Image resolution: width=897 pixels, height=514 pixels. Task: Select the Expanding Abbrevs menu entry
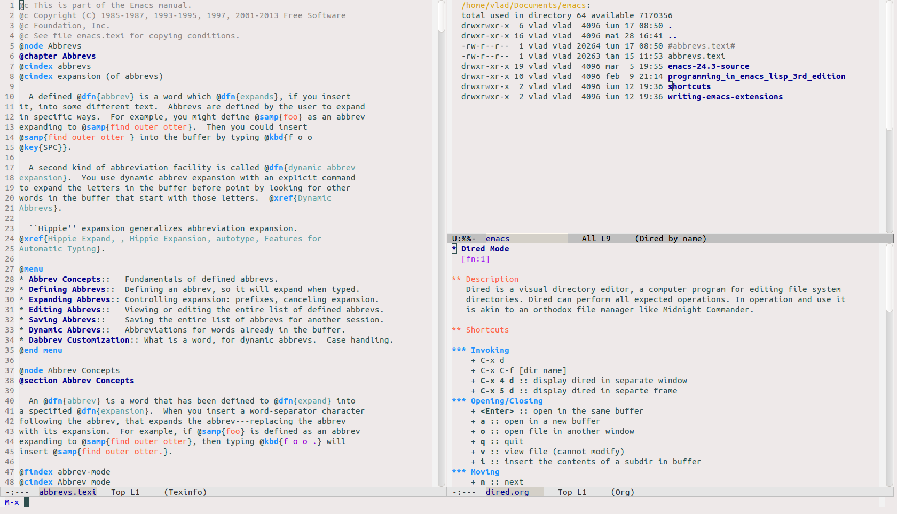(x=69, y=299)
